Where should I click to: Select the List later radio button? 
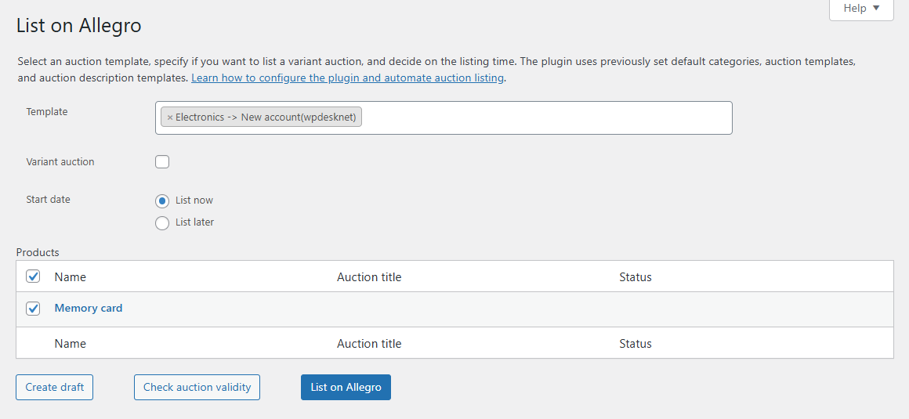(162, 222)
